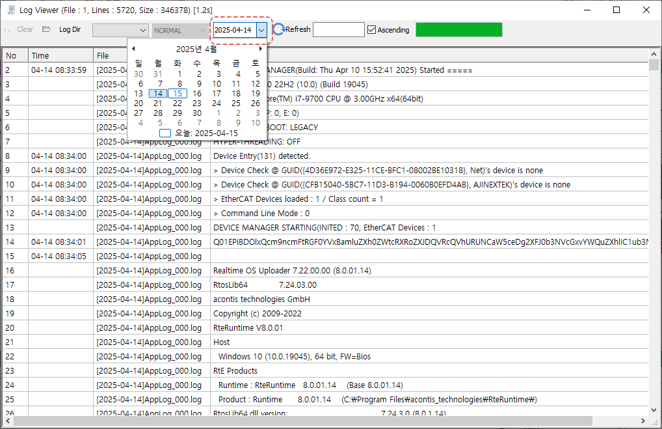This screenshot has width=662, height=429.
Task: Click the Log Dir button label
Action: coord(70,29)
